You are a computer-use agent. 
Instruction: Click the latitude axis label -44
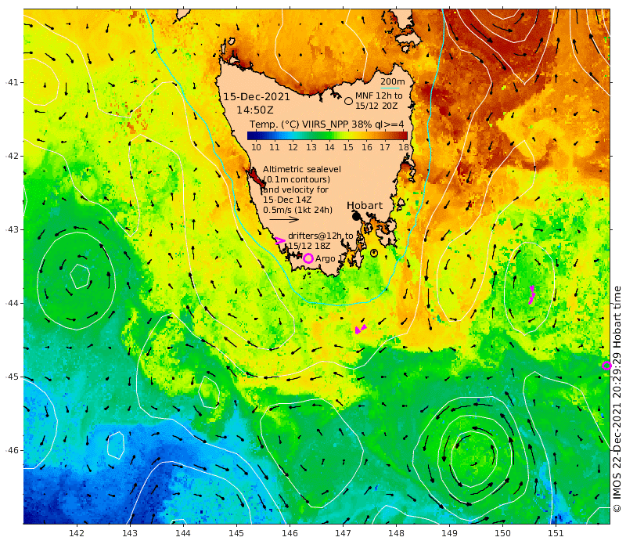(x=13, y=303)
